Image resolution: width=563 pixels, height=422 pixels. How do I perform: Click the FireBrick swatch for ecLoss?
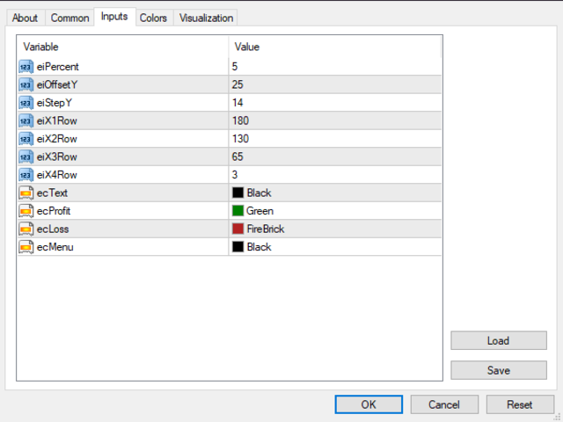[x=238, y=229]
